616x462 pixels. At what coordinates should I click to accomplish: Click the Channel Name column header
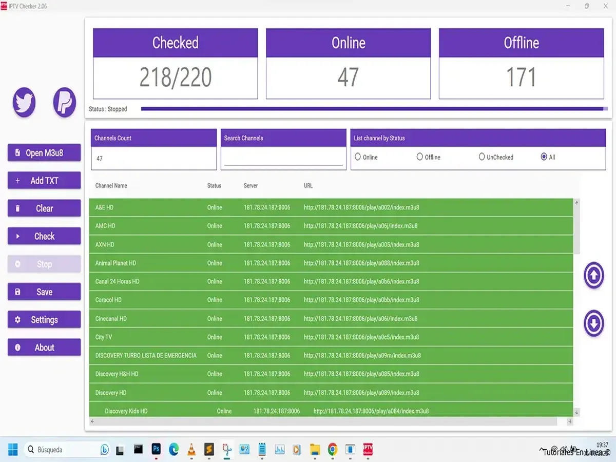tap(111, 185)
